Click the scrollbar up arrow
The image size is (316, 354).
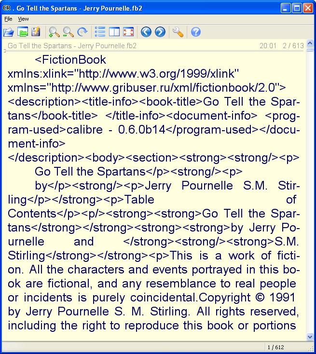point(310,42)
